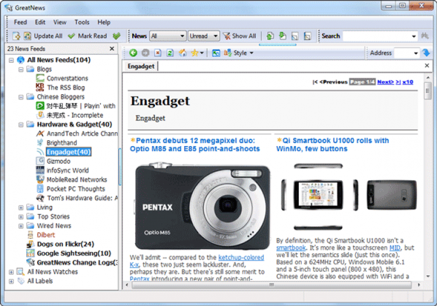This screenshot has width=437, height=306.
Task: Select The RSS Blog feed
Action: pyautogui.click(x=66, y=88)
